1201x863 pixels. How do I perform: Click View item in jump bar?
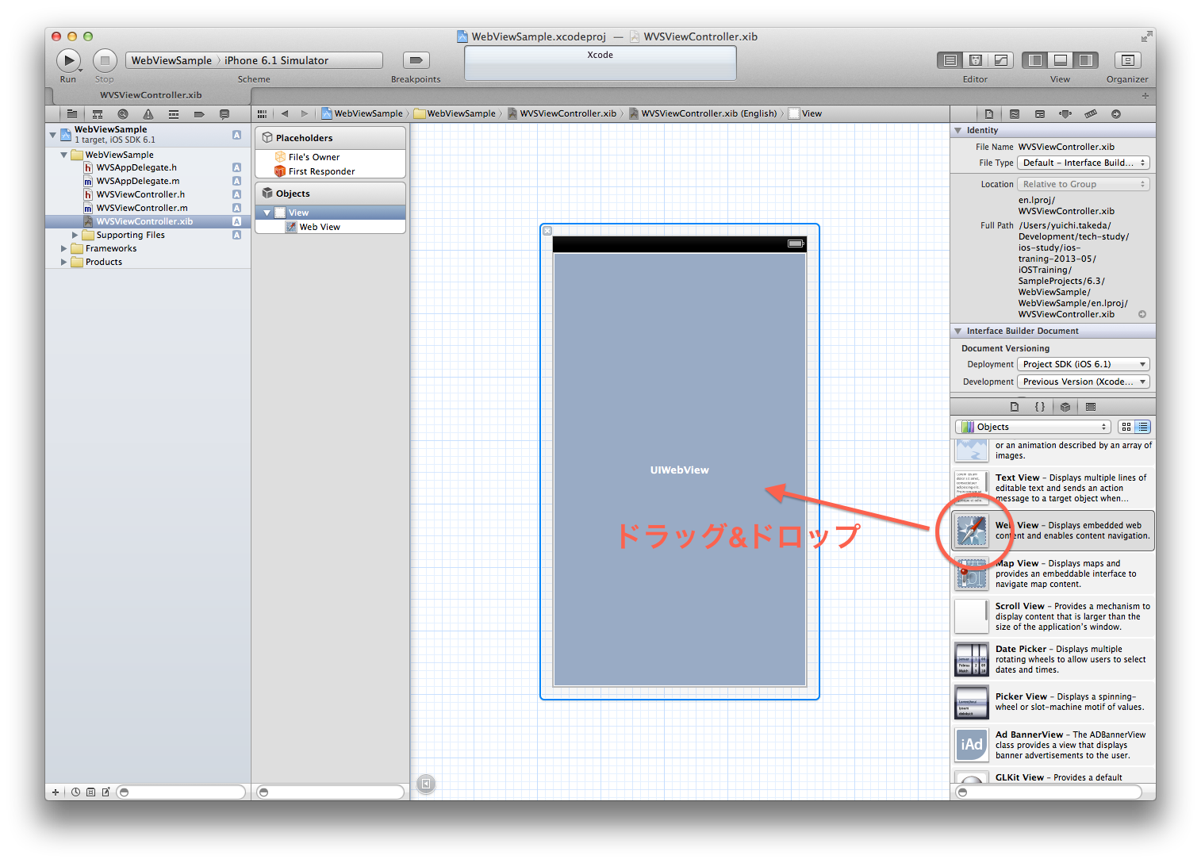805,113
